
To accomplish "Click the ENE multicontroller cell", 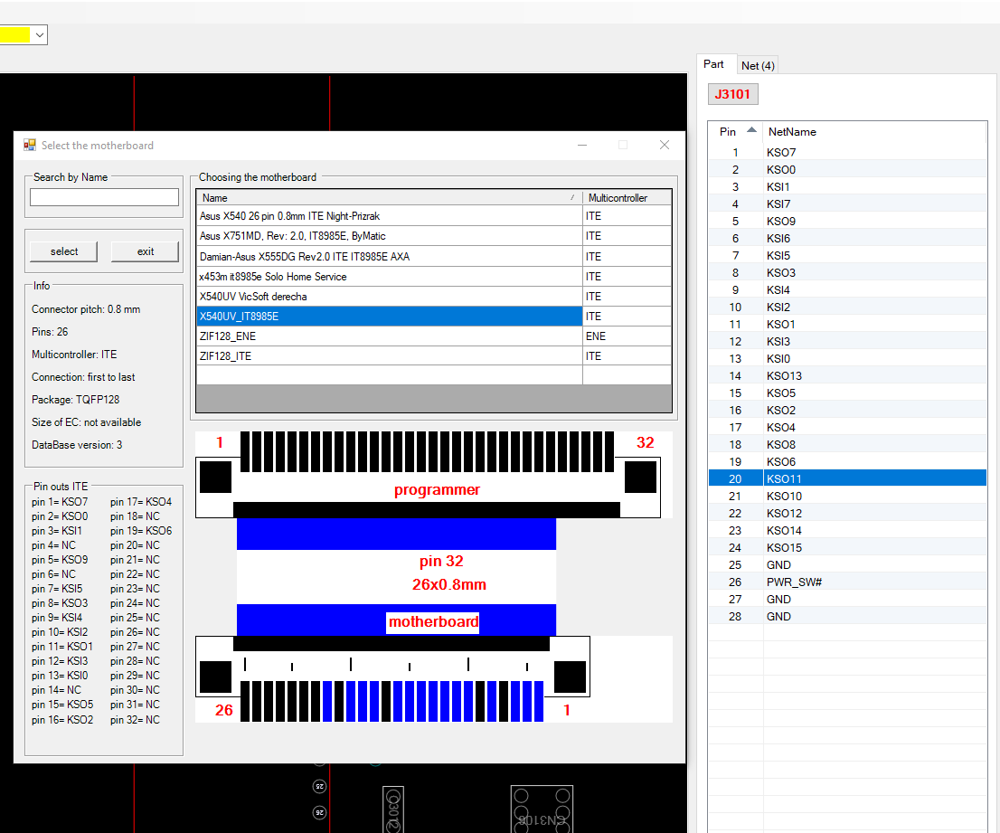I will (x=627, y=336).
